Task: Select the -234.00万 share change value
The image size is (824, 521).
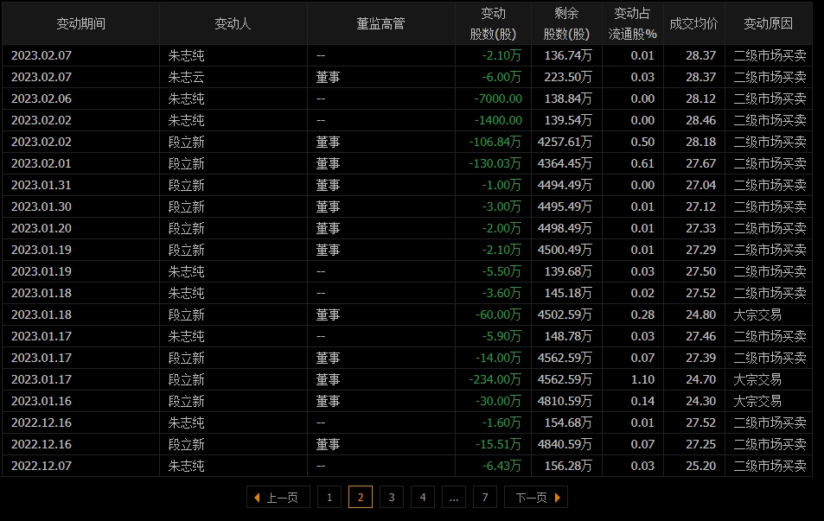Action: click(495, 379)
